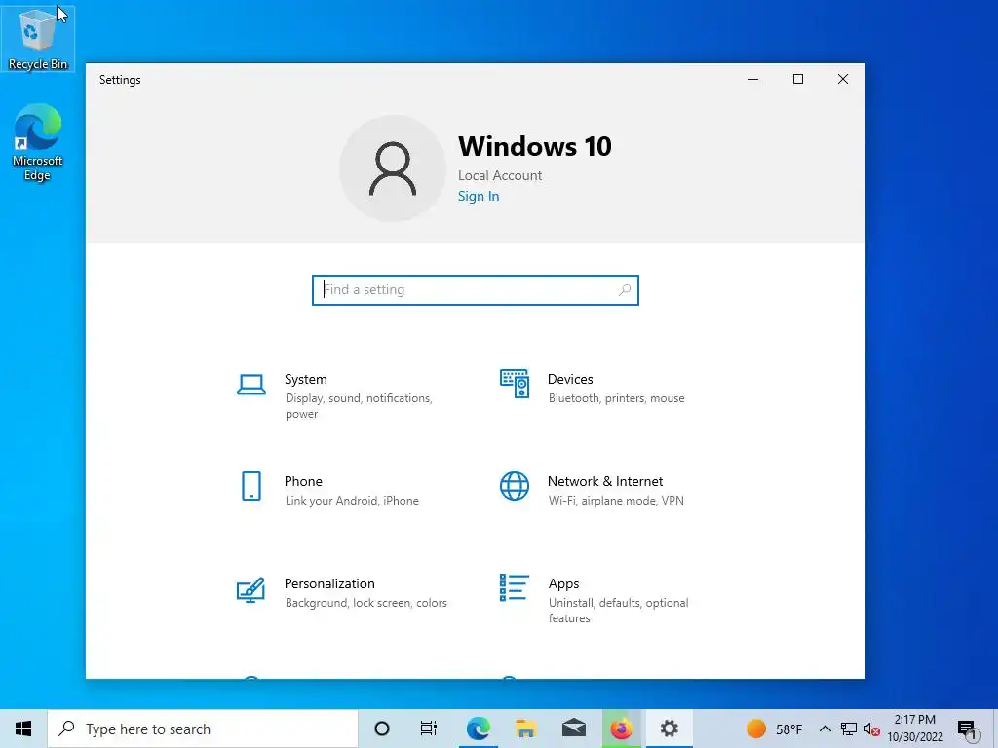998x748 pixels.
Task: Launch Edge from the taskbar
Action: pyautogui.click(x=478, y=729)
